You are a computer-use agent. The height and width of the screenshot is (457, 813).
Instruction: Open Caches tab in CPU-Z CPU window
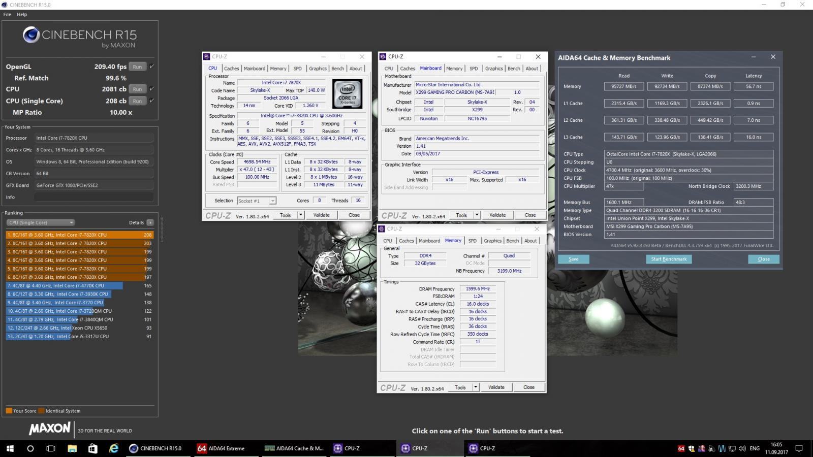[231, 69]
